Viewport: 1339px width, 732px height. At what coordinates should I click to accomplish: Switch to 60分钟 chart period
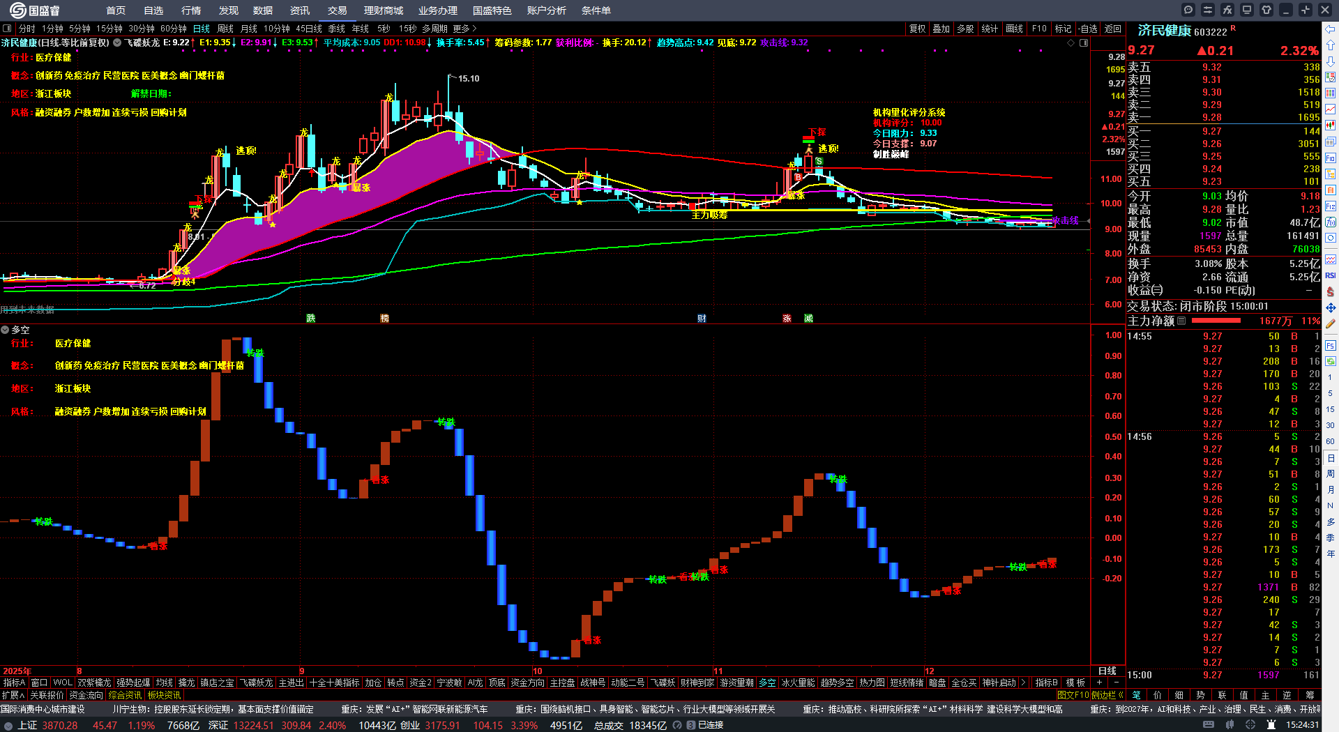point(174,29)
